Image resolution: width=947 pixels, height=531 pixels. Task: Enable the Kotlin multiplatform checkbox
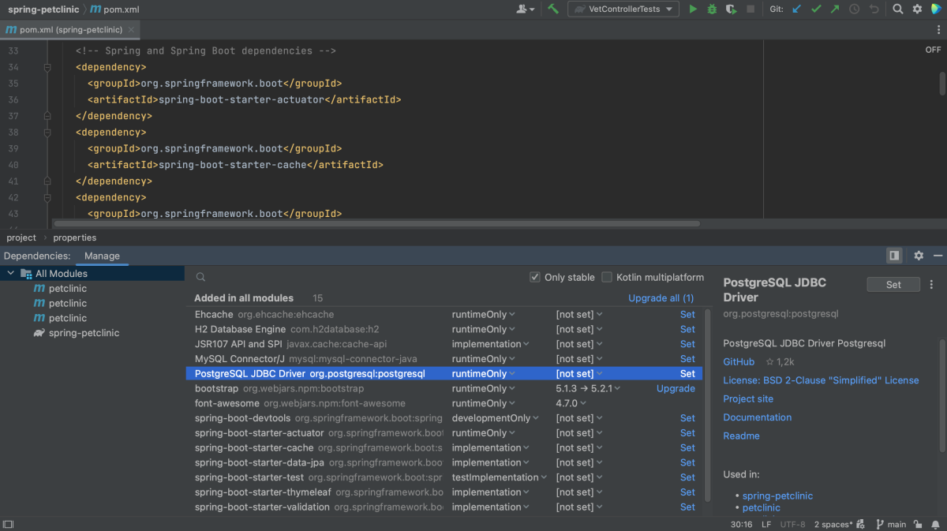(x=606, y=277)
